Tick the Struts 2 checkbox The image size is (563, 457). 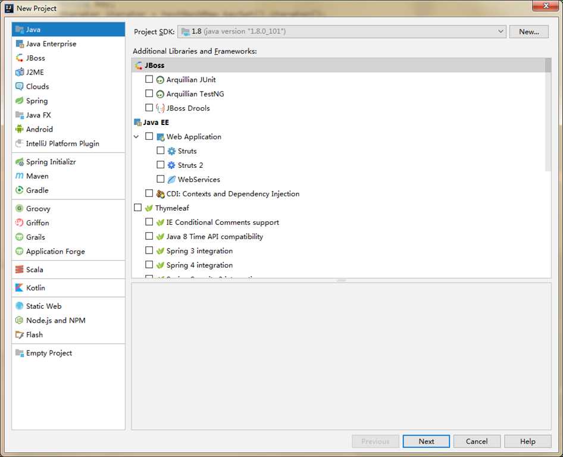point(161,164)
